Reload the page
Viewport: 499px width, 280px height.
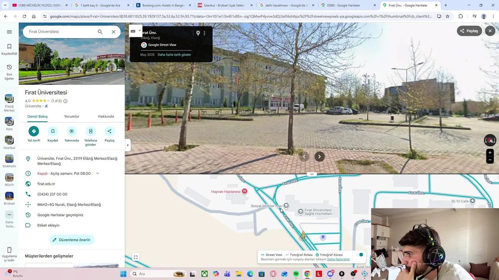click(x=24, y=16)
